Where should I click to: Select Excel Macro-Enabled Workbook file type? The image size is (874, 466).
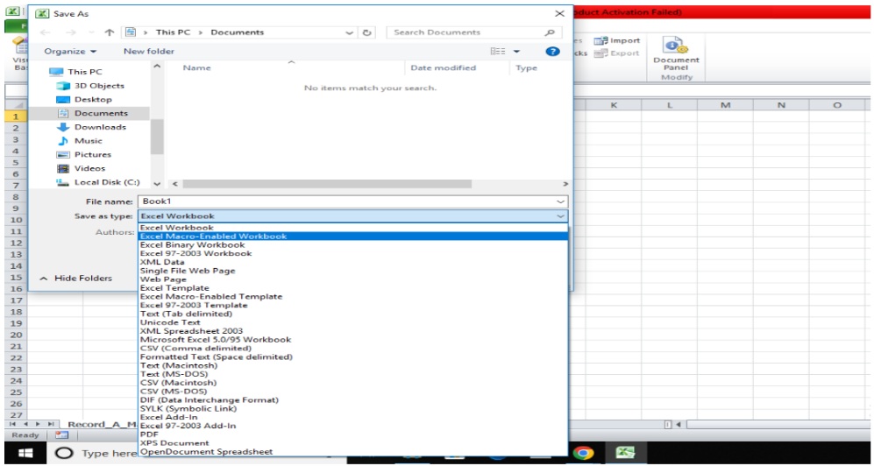(352, 236)
